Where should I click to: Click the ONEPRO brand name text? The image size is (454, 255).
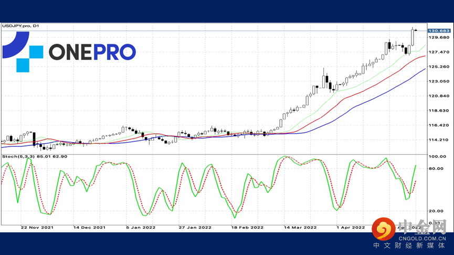[92, 52]
